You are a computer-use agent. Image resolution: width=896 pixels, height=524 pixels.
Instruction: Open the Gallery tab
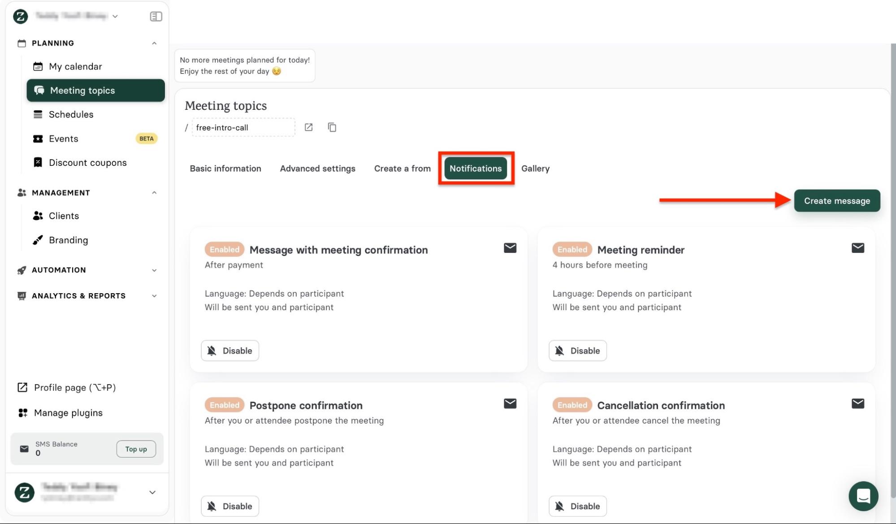(x=535, y=169)
